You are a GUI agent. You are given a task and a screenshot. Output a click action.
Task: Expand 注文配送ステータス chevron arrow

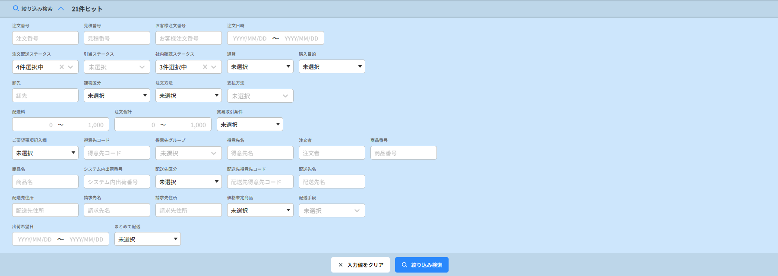click(x=71, y=67)
